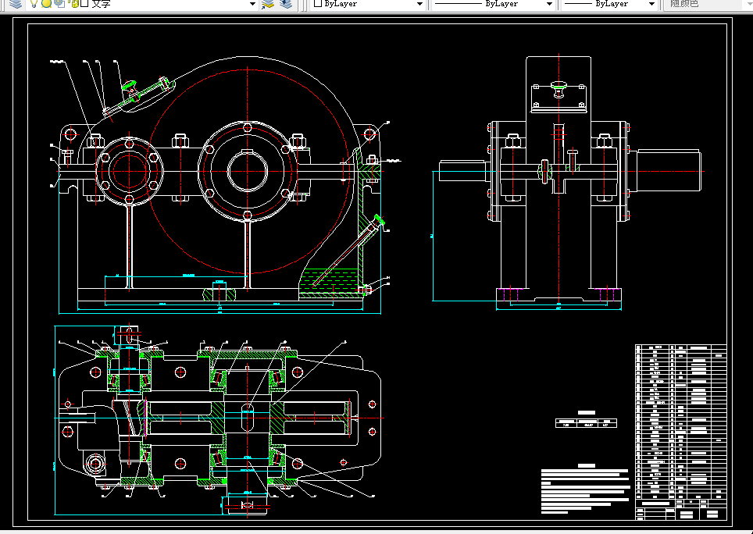753x534 pixels.
Task: Open the linetype ByLayer dropdown
Action: (549, 4)
